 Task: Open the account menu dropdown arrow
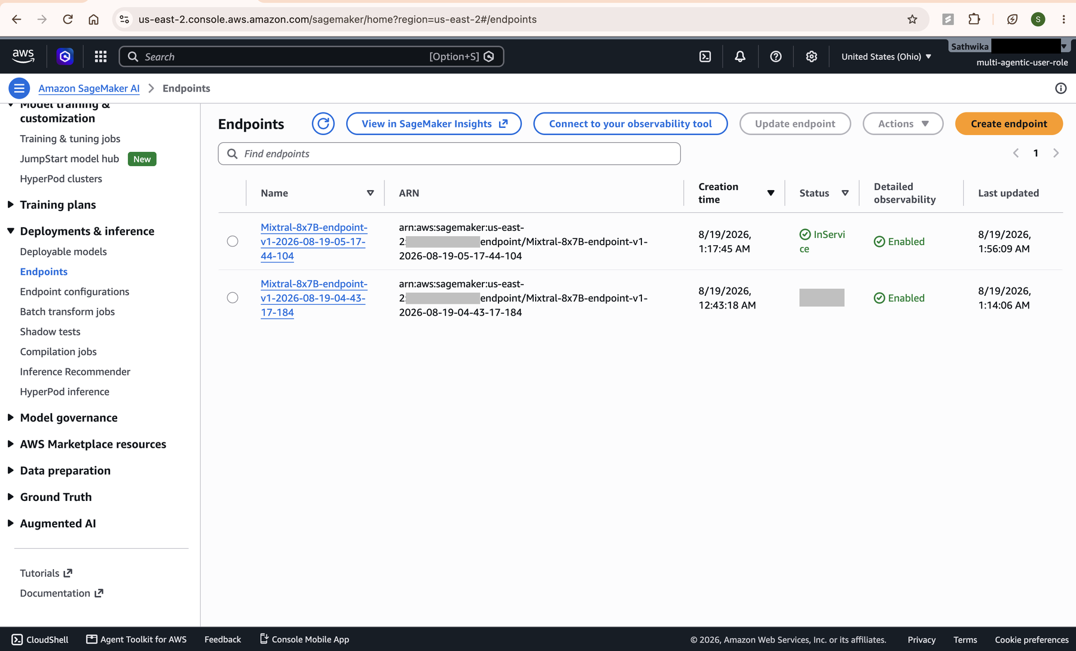pos(1064,47)
